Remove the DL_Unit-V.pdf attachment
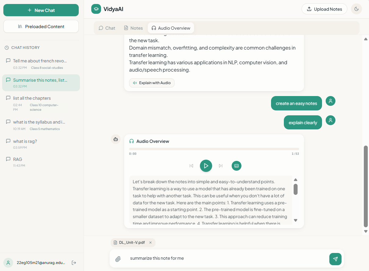This screenshot has width=369, height=271. 150,243
